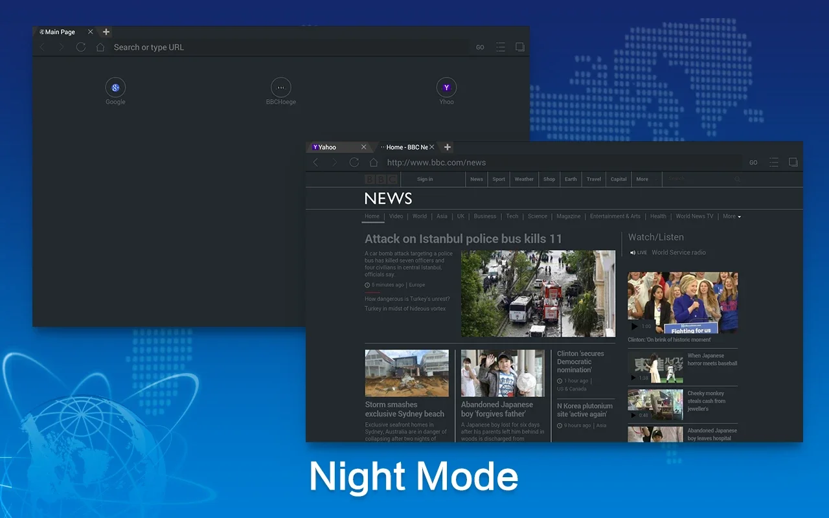Screen dimensions: 829x518
Task: Click the back arrow in Main Page window
Action: click(x=43, y=47)
